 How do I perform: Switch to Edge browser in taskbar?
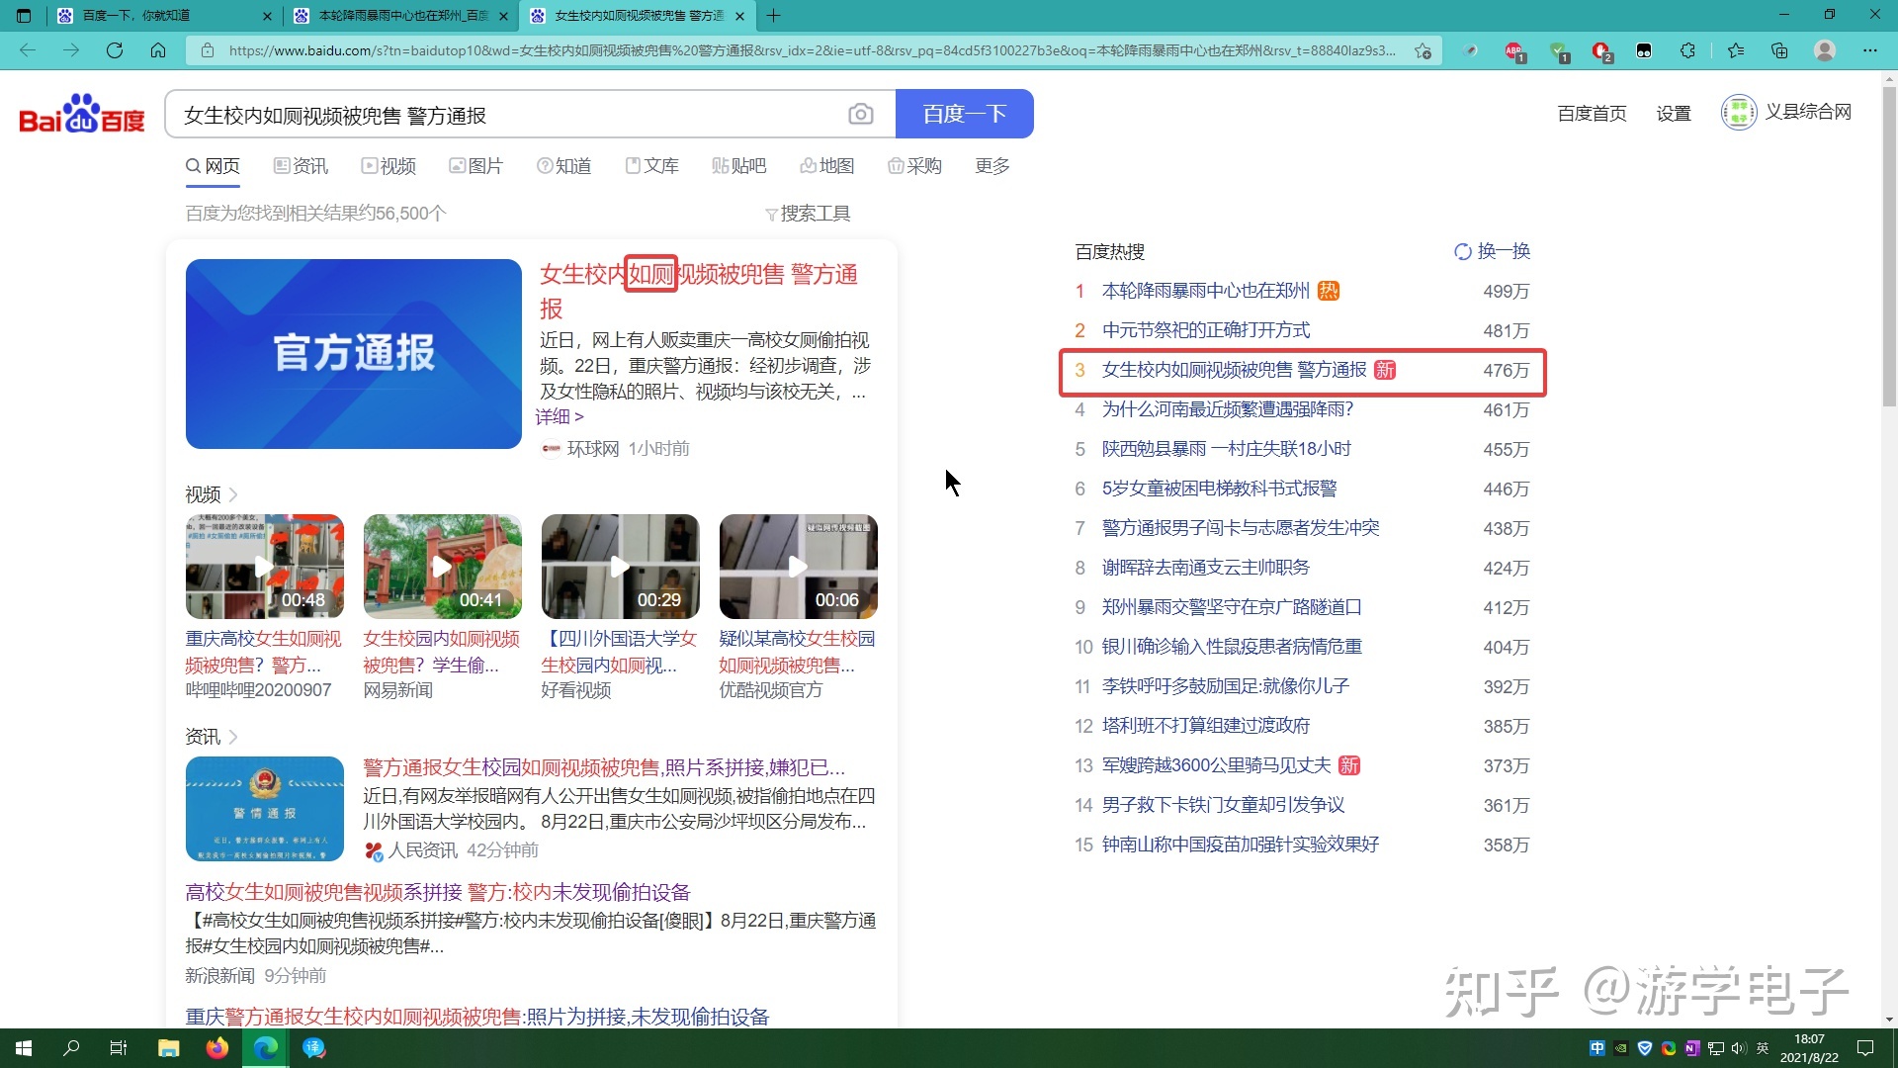[x=266, y=1048]
